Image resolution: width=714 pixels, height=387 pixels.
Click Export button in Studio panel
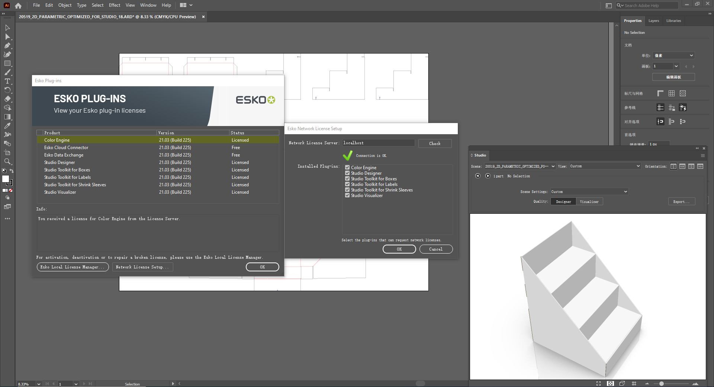(x=681, y=201)
